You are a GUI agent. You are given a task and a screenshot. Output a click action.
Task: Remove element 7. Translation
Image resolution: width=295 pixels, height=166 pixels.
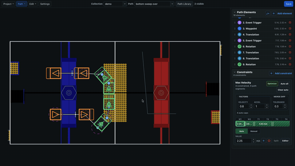290,52
